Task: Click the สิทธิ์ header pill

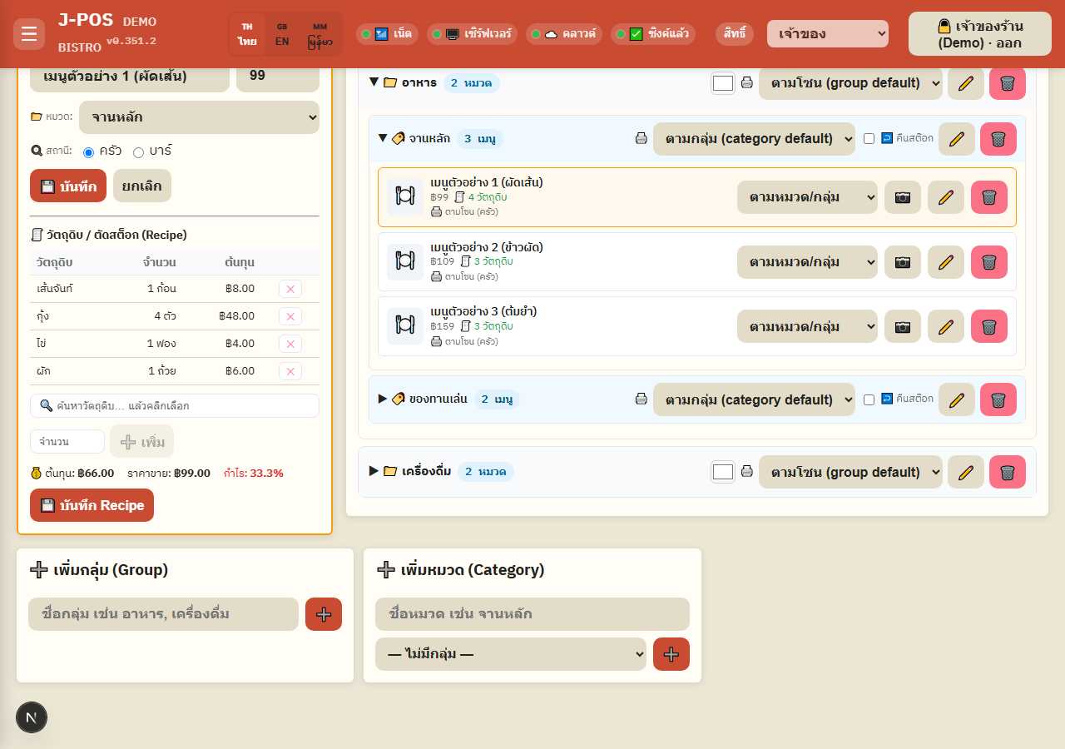Action: click(735, 34)
